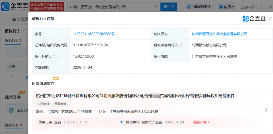Select the 被执行人 1 tab in background
This screenshot has height=134, width=273.
point(13,41)
